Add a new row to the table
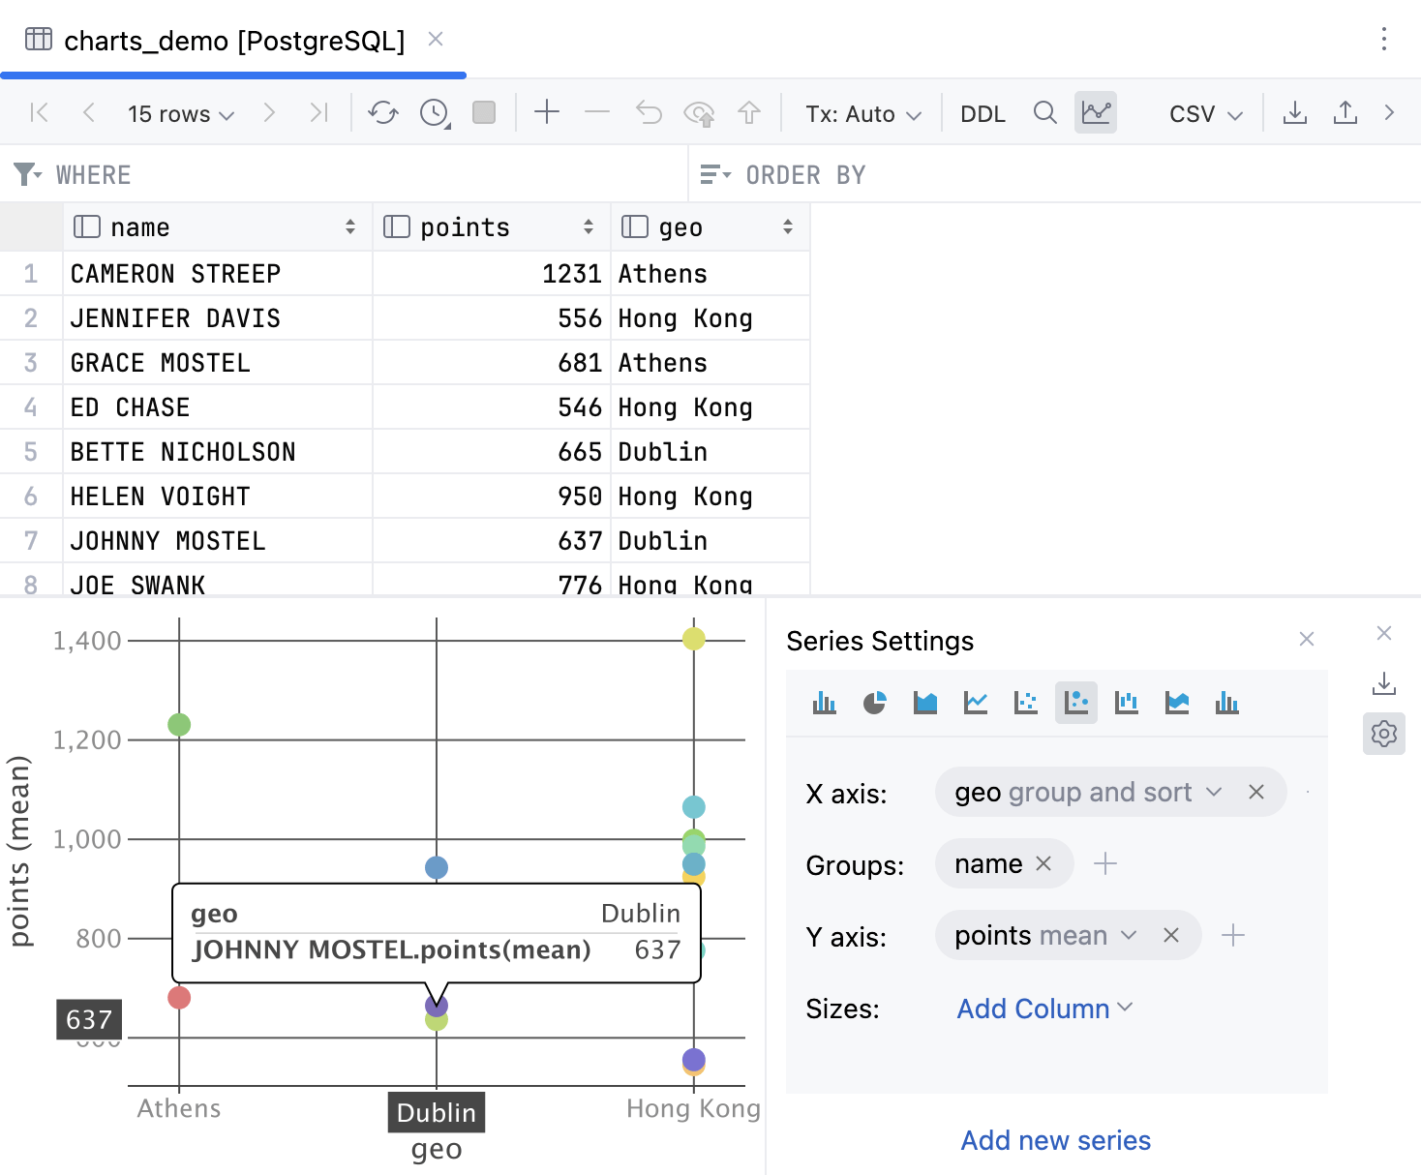 547,112
